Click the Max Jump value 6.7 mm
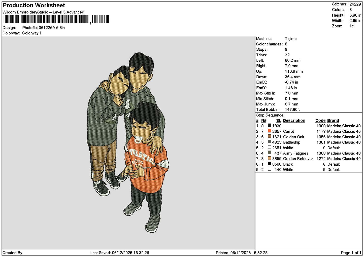The width and height of the screenshot is (364, 257). pyautogui.click(x=292, y=104)
